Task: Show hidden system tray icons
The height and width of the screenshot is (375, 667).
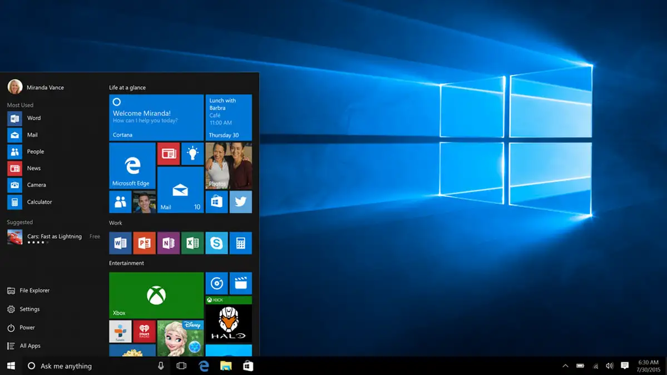Action: click(x=565, y=366)
